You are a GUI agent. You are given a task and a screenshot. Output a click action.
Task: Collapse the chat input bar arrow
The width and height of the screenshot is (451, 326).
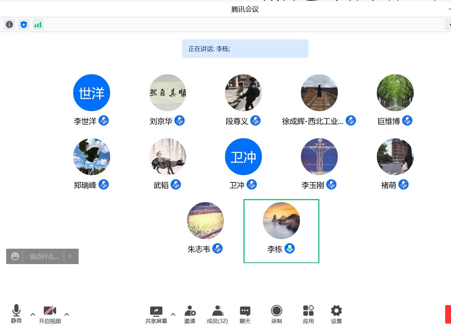tap(70, 256)
